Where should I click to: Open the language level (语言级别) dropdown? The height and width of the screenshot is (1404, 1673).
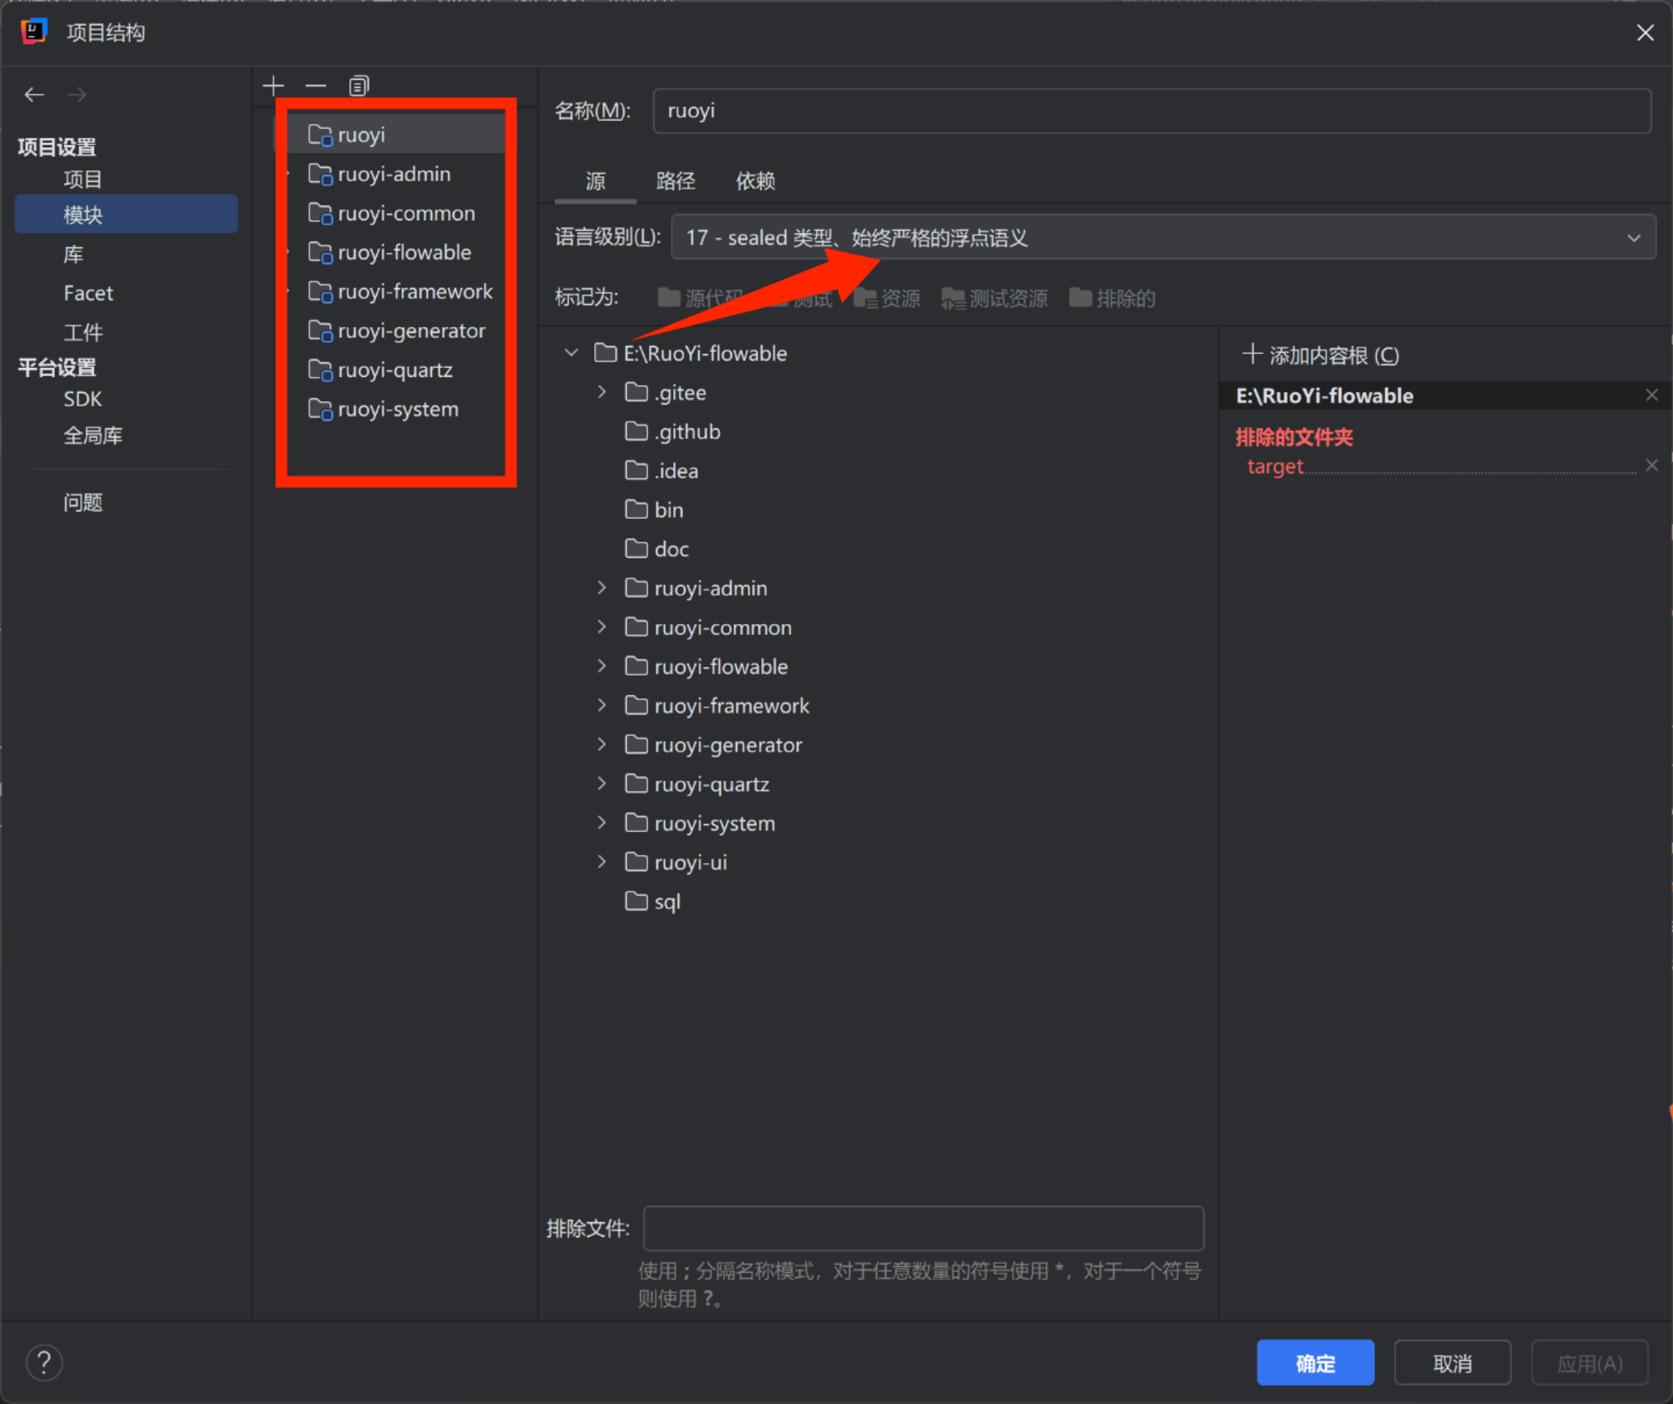coord(1163,237)
